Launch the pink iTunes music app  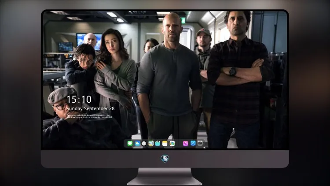click(x=185, y=143)
